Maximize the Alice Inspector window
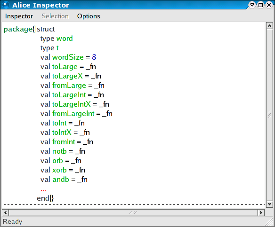The height and width of the screenshot is (227, 275). pyautogui.click(x=260, y=5)
